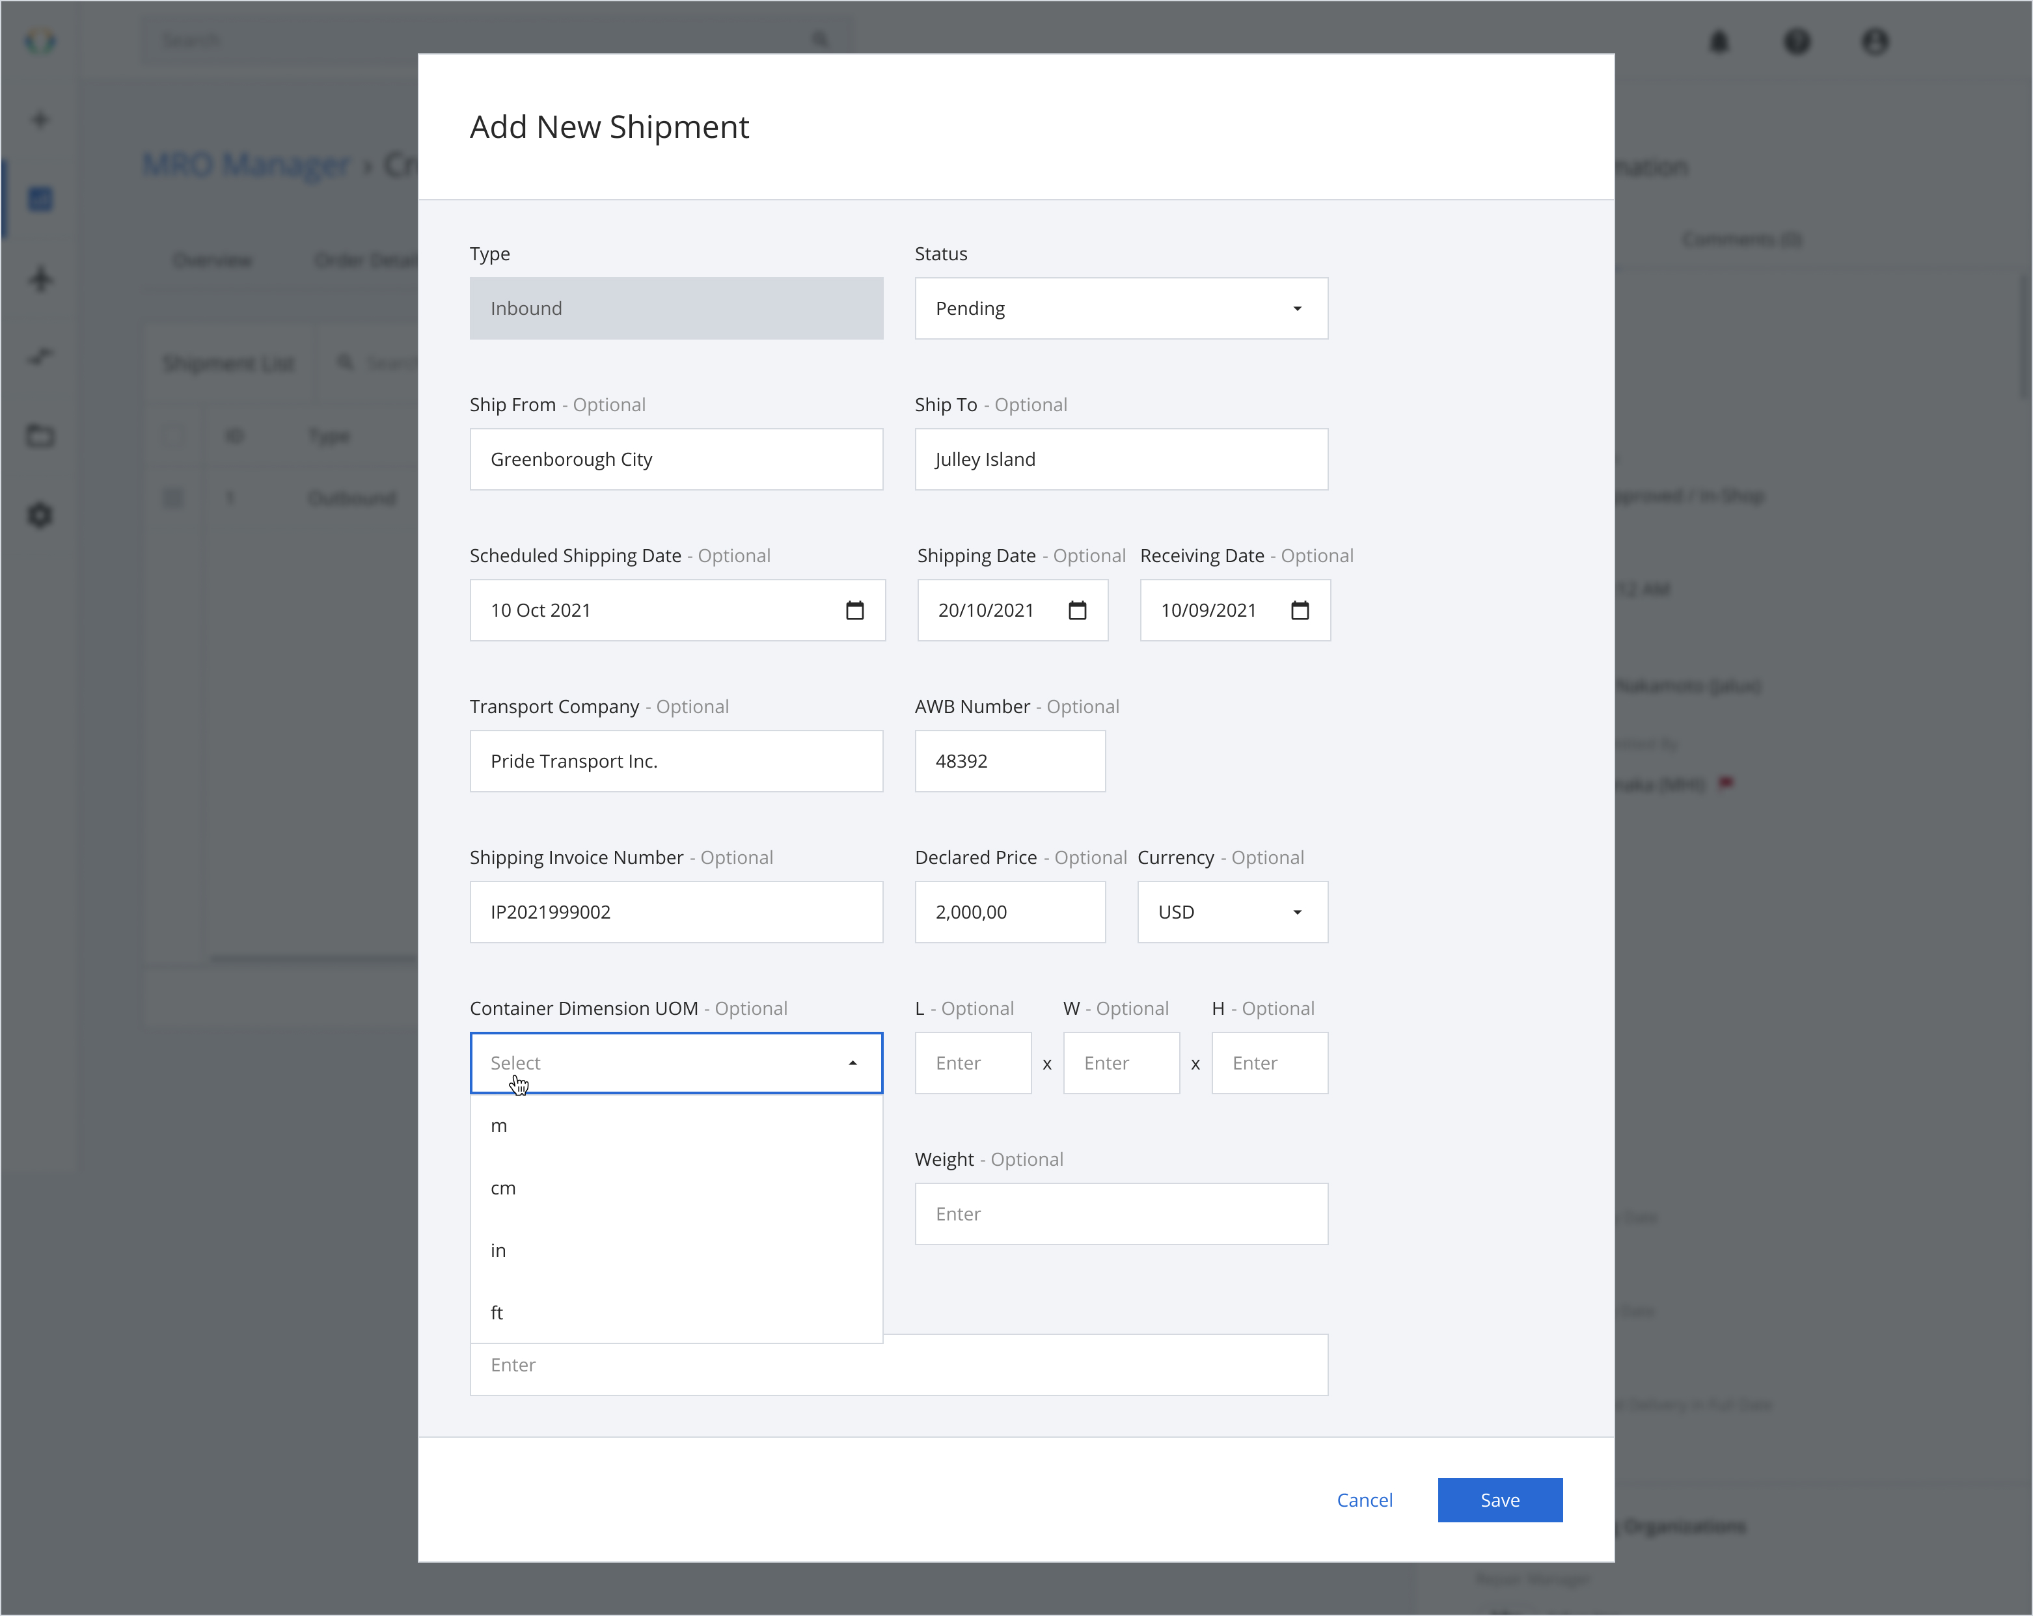Open the sidebar tools wrench icon
Image resolution: width=2033 pixels, height=1616 pixels.
coord(40,357)
